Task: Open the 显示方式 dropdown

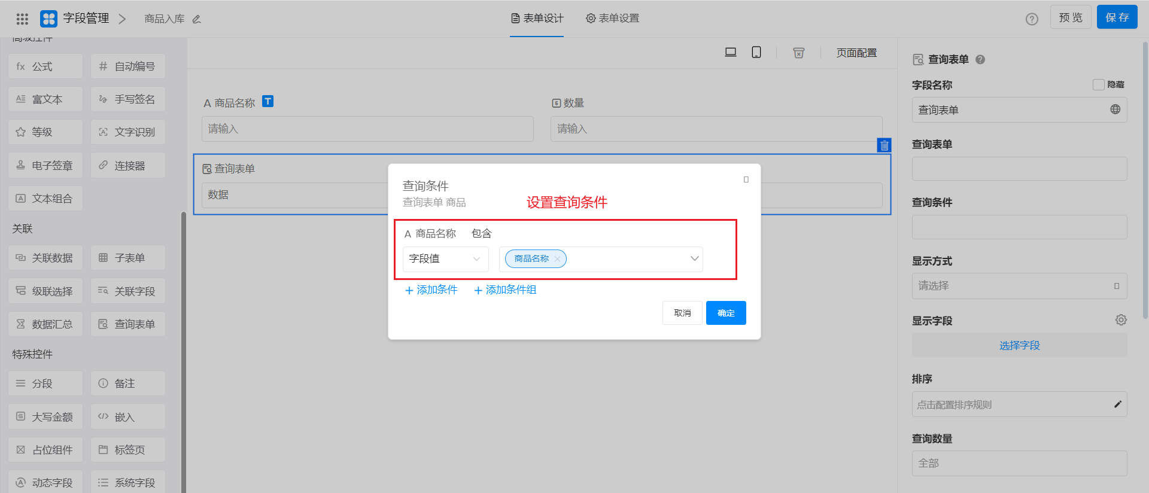Action: pos(1019,286)
